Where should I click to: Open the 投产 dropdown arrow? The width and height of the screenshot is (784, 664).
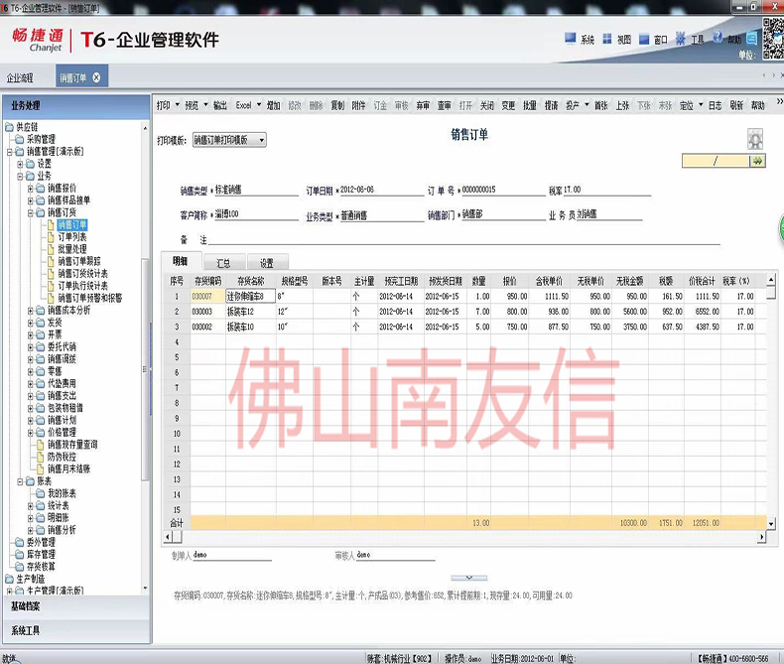click(587, 105)
